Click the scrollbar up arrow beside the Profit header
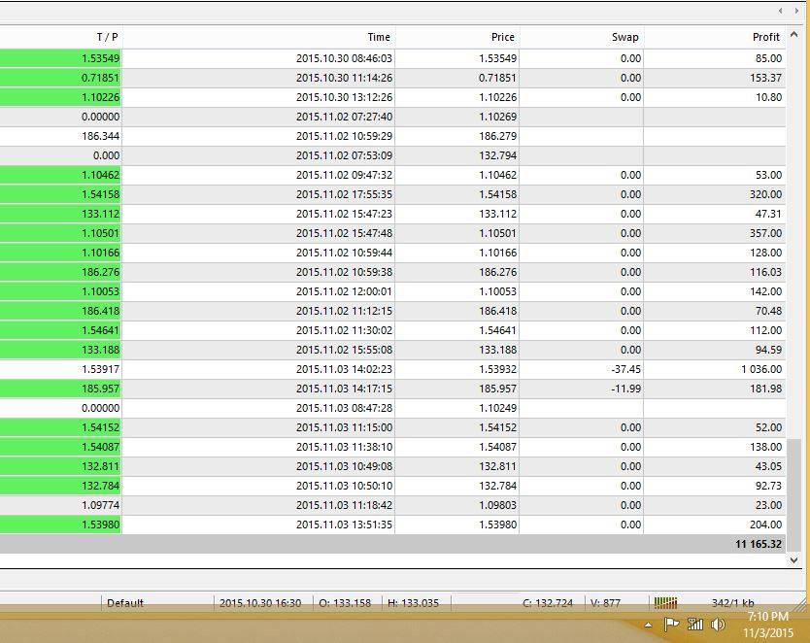810x643 pixels. point(794,36)
